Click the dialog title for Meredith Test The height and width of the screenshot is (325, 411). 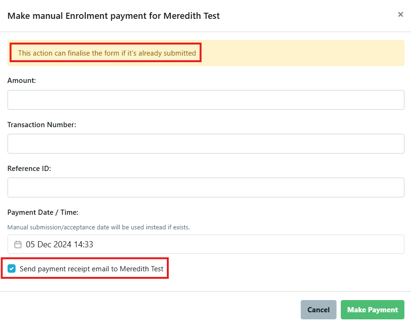point(113,16)
